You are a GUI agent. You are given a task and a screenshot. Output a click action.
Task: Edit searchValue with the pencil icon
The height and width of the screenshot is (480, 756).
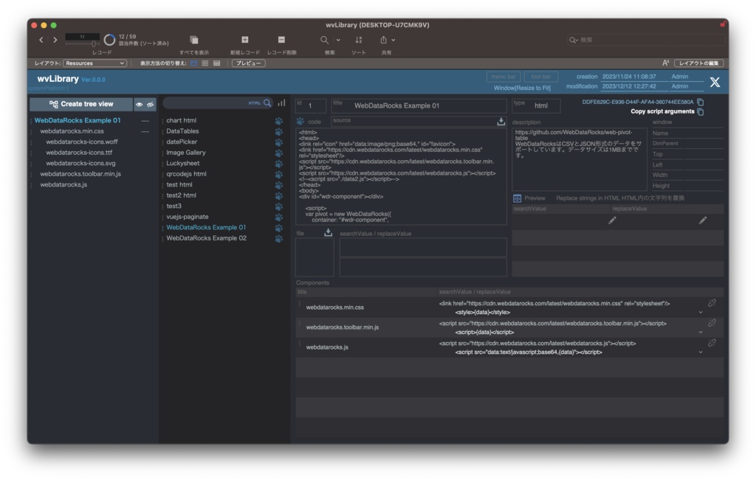(x=612, y=220)
